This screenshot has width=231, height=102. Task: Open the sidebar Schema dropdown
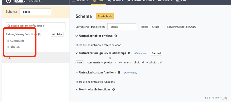pos(35,12)
